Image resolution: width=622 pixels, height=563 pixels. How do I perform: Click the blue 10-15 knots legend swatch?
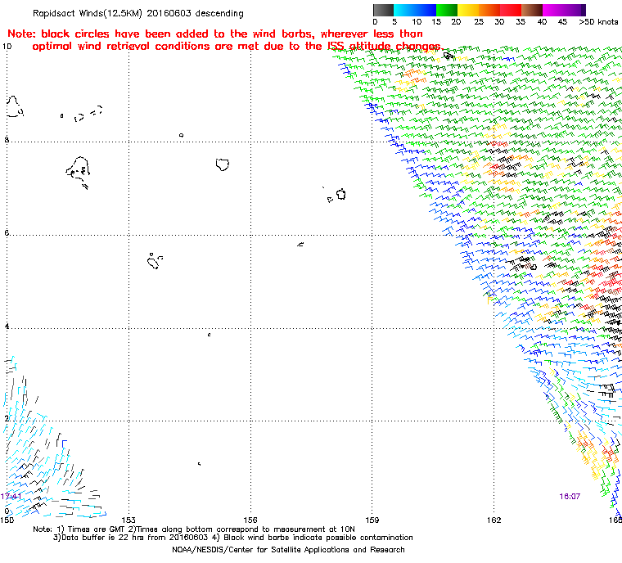(x=426, y=10)
